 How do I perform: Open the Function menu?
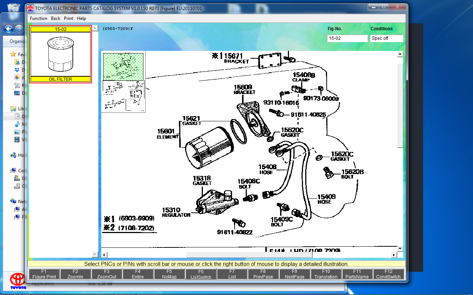coord(38,18)
